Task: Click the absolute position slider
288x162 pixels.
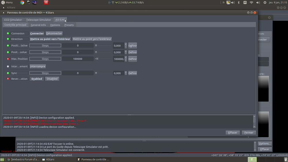Action: pos(103,52)
